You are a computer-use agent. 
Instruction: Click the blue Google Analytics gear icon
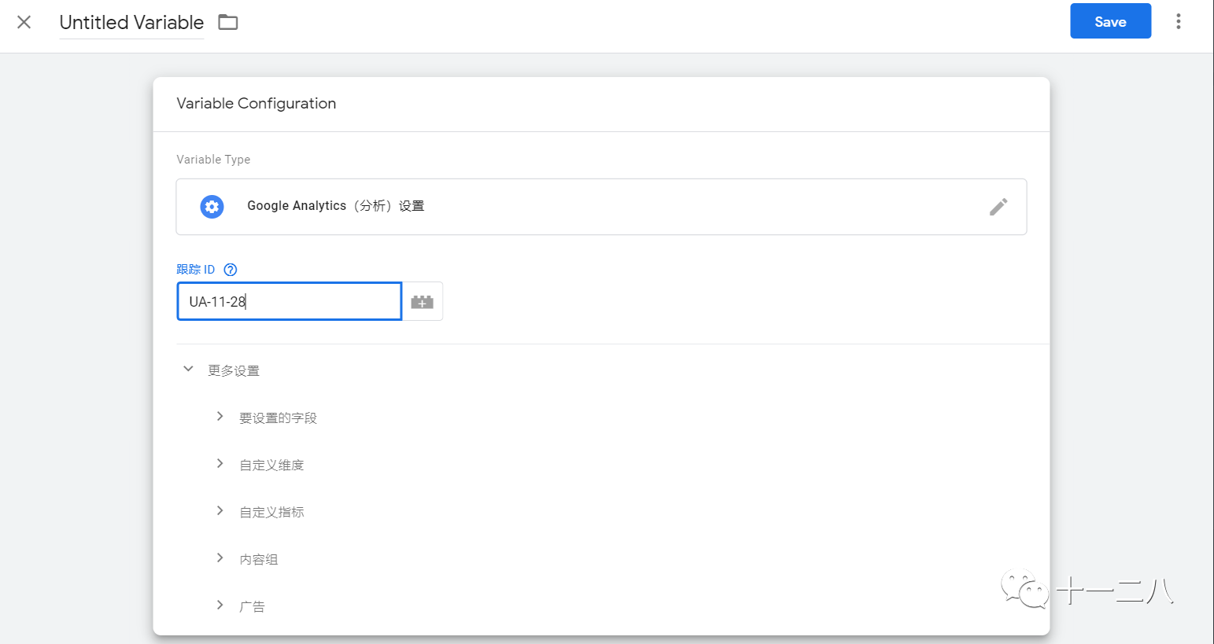click(212, 206)
